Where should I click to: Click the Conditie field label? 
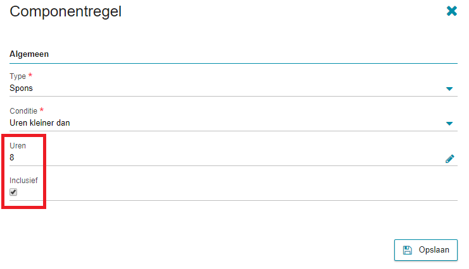[x=23, y=111]
